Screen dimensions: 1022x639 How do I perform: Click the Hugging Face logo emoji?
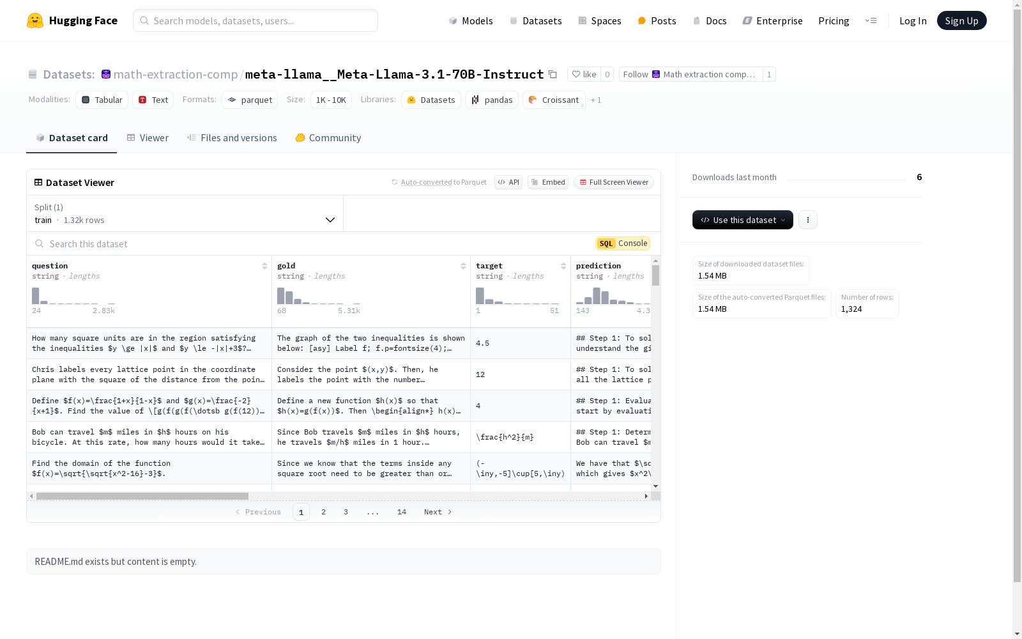coord(35,20)
